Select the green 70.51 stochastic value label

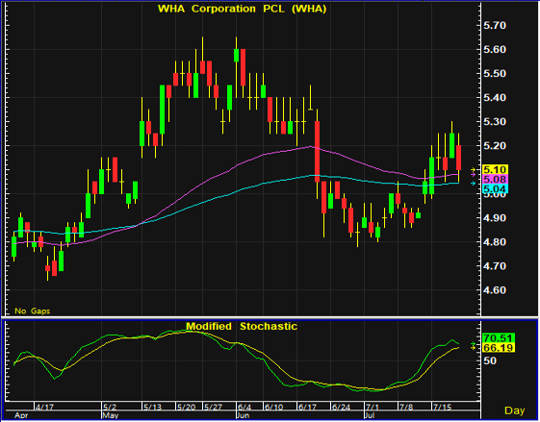[499, 337]
